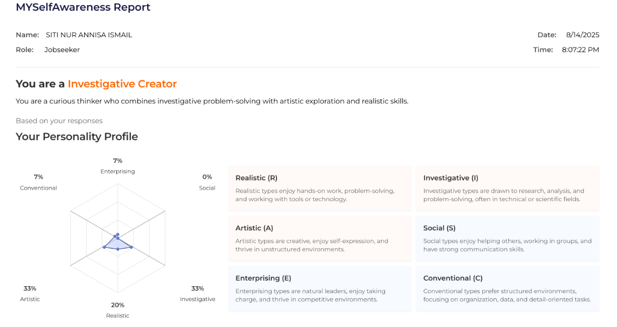This screenshot has height=327, width=617.
Task: Click the Investigative data point on radar chart
Action: (x=131, y=247)
